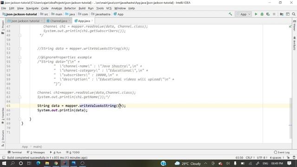Screen dimensions: 297x167
Task: Toggle tool window buttons icon in status bar
Action: coord(4,158)
